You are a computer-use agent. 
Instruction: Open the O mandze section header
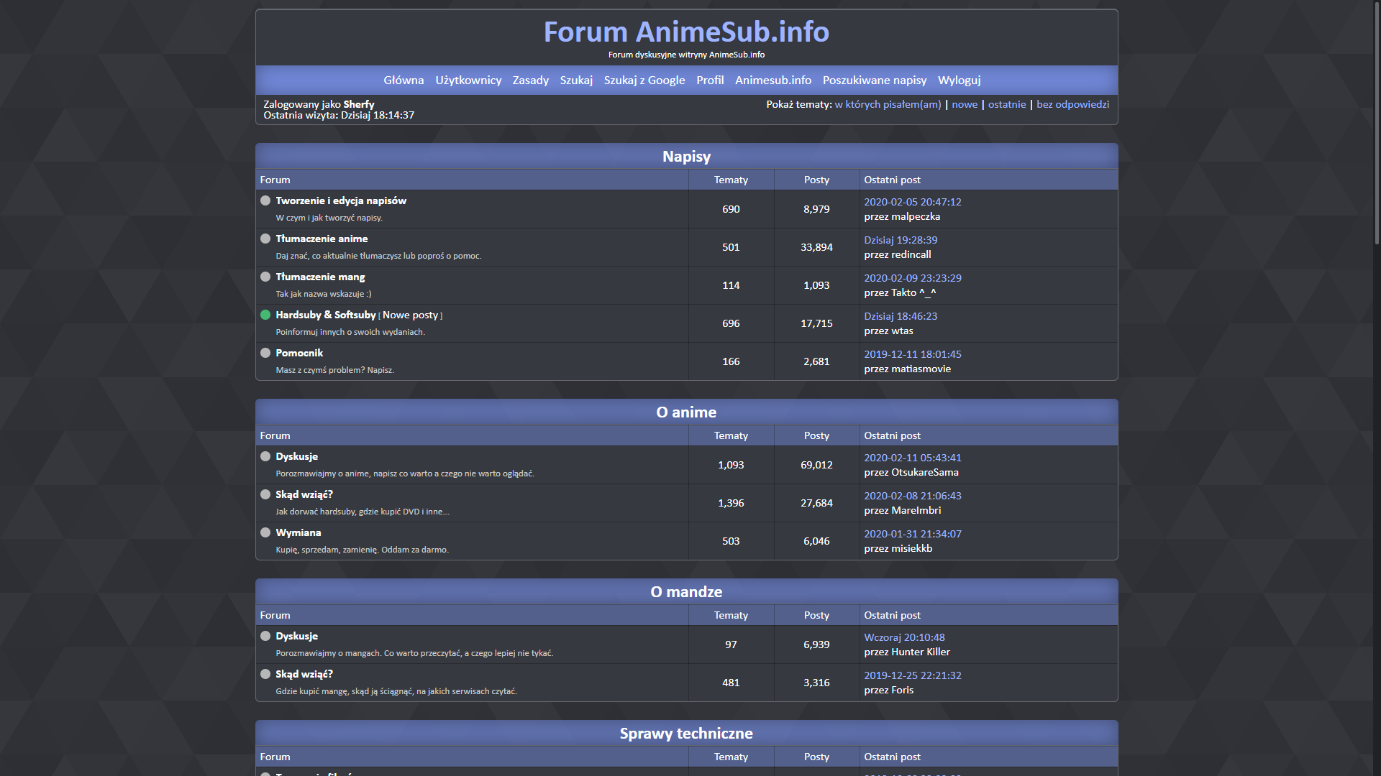tap(686, 591)
